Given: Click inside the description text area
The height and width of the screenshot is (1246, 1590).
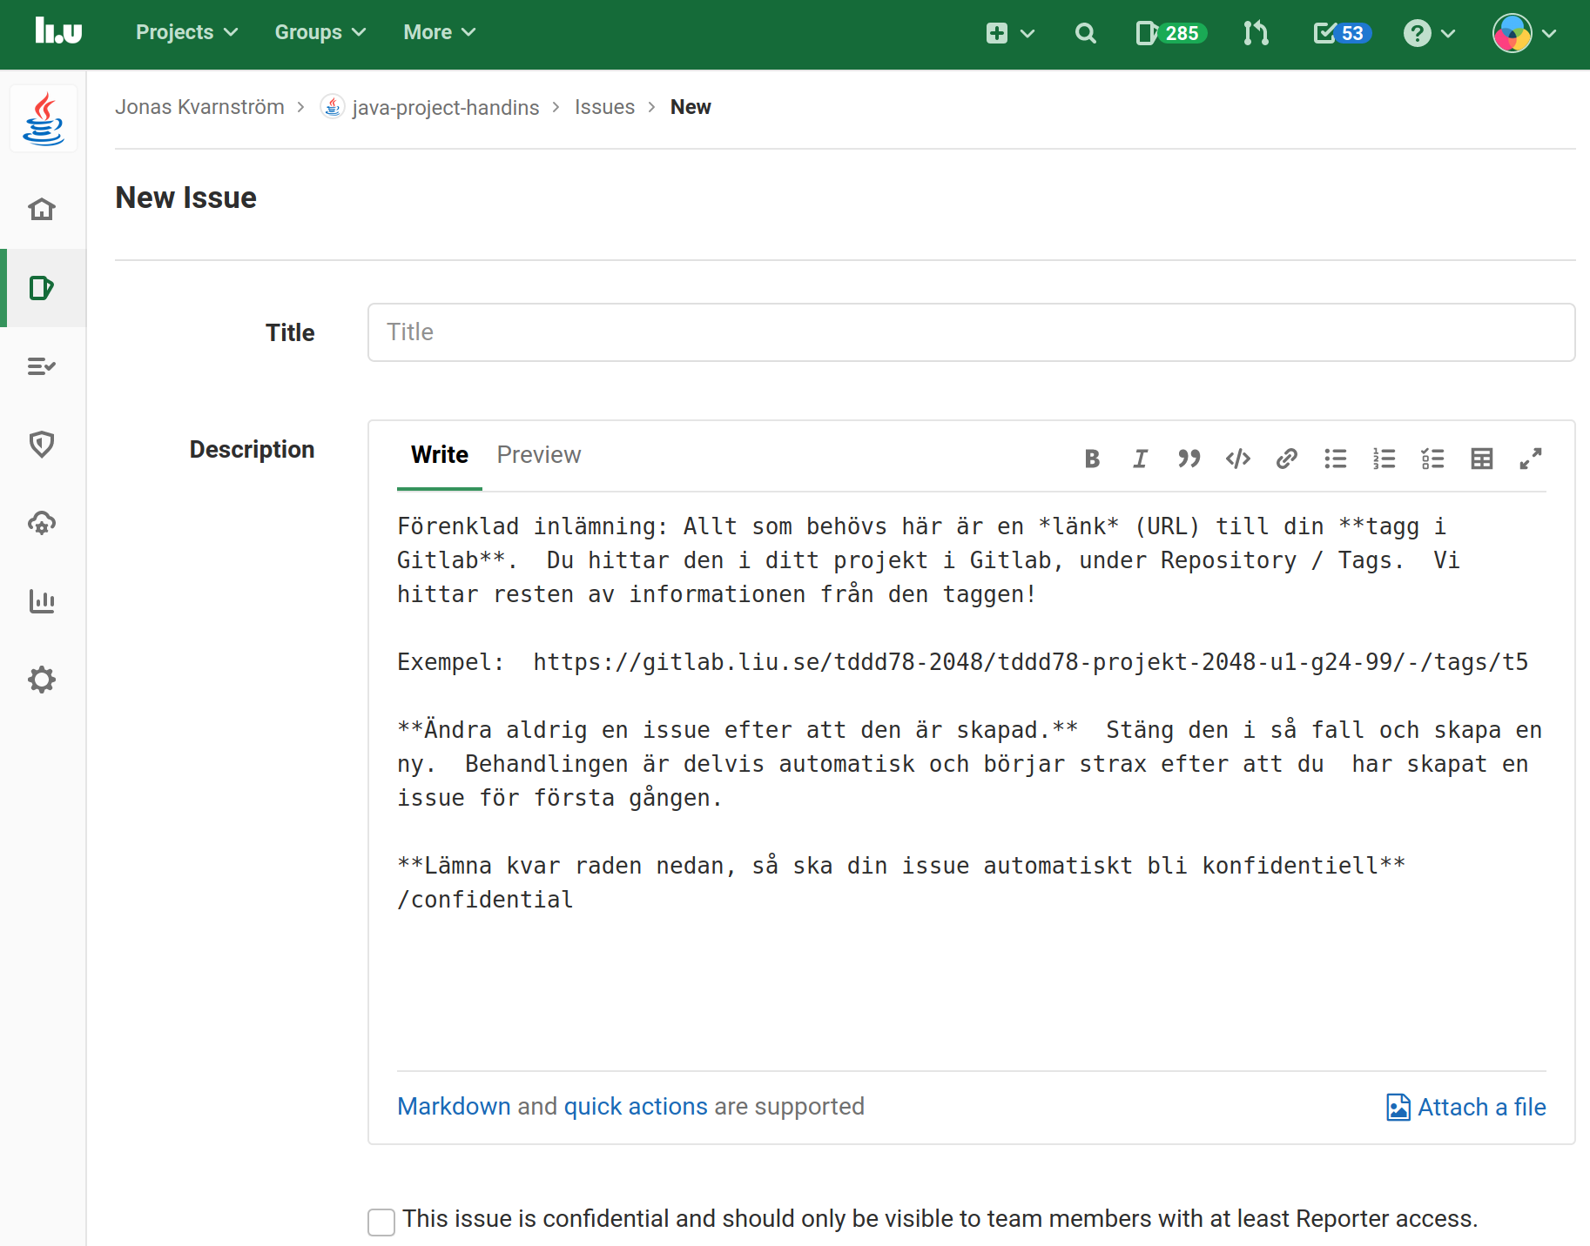Looking at the screenshot, I should coord(972,781).
